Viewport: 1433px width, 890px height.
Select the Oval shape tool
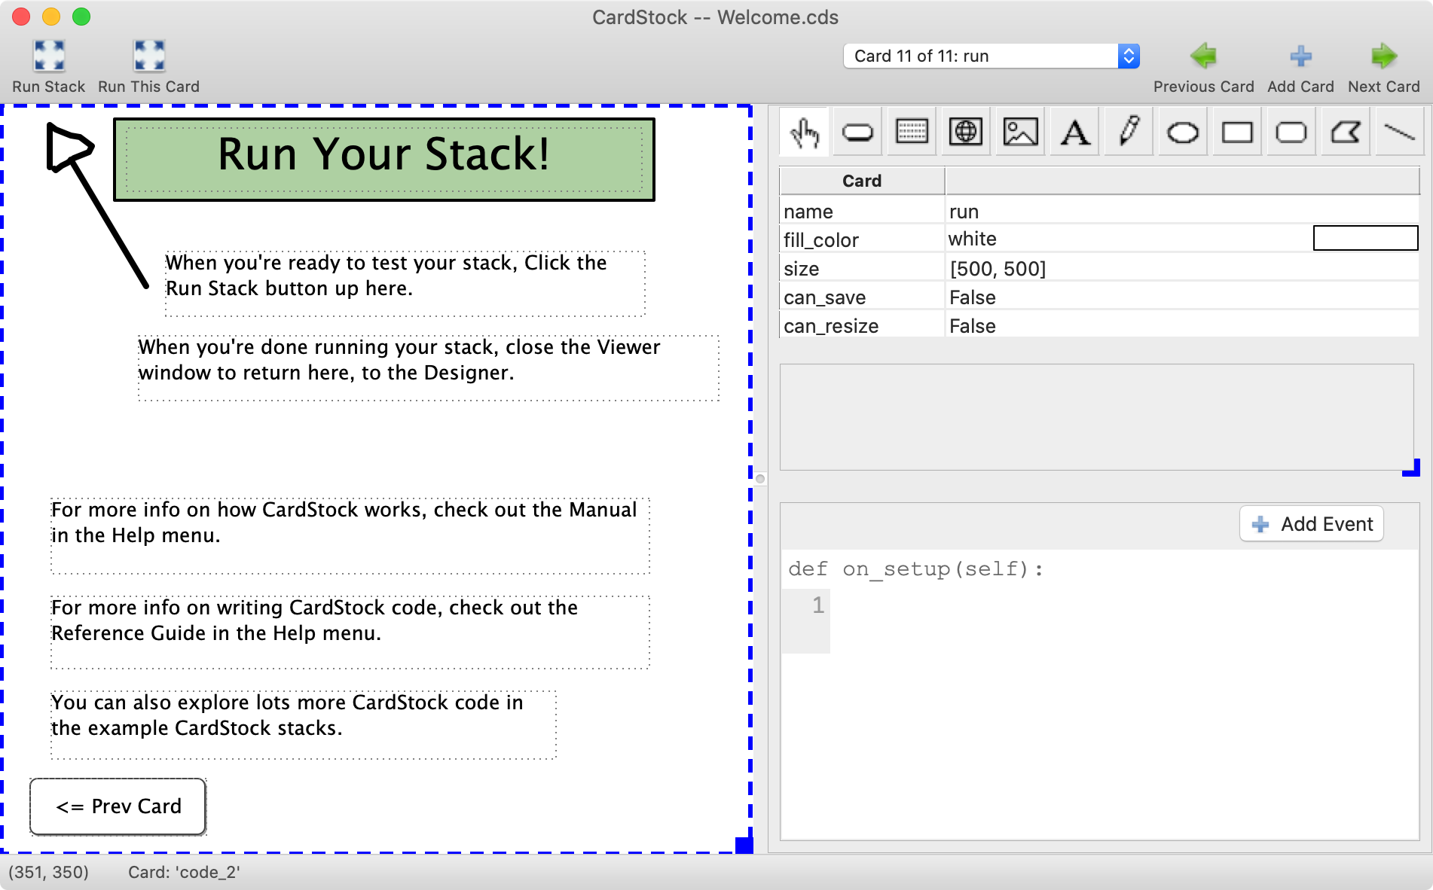point(1183,133)
